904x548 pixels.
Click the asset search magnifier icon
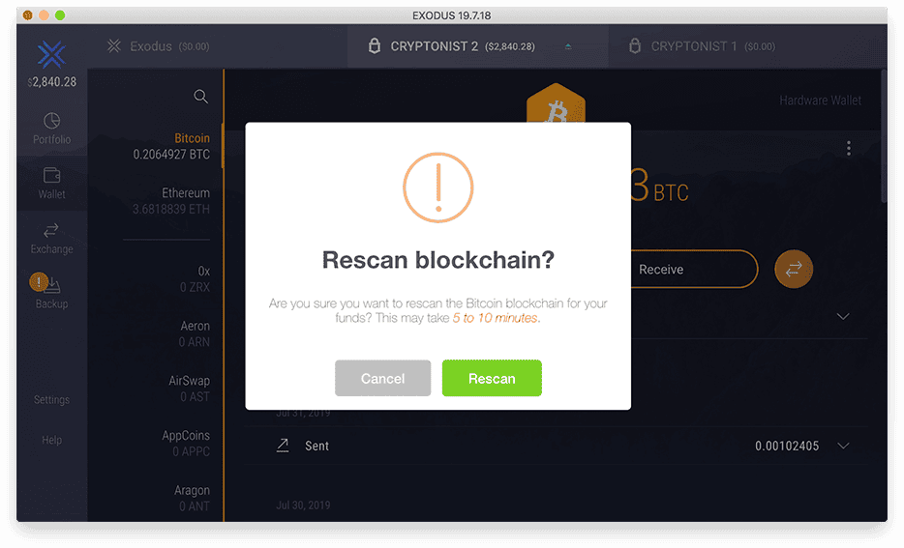(x=200, y=96)
